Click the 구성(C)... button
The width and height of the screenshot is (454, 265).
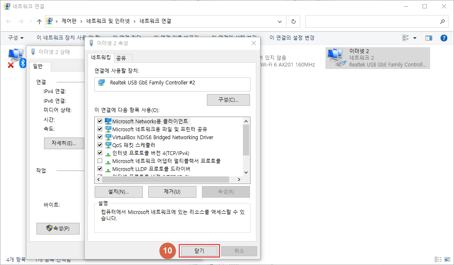228,100
